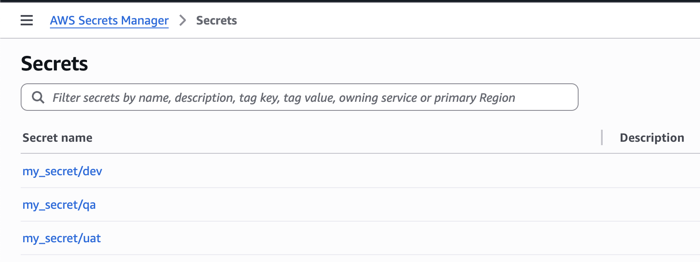Navigate back using AWS Secrets Manager link
Image resolution: width=700 pixels, height=262 pixels.
click(x=109, y=20)
